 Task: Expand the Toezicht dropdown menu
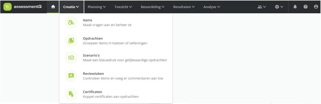click(x=123, y=7)
